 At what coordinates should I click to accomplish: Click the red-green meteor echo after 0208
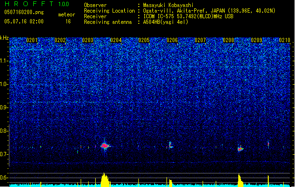coord(240,149)
